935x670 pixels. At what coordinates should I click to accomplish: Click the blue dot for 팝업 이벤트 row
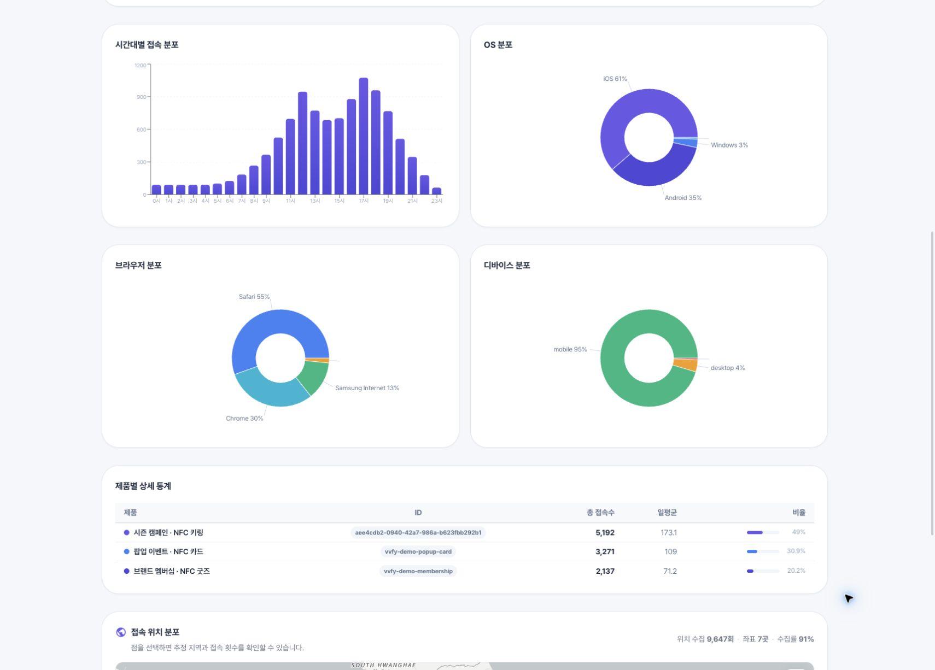(127, 551)
